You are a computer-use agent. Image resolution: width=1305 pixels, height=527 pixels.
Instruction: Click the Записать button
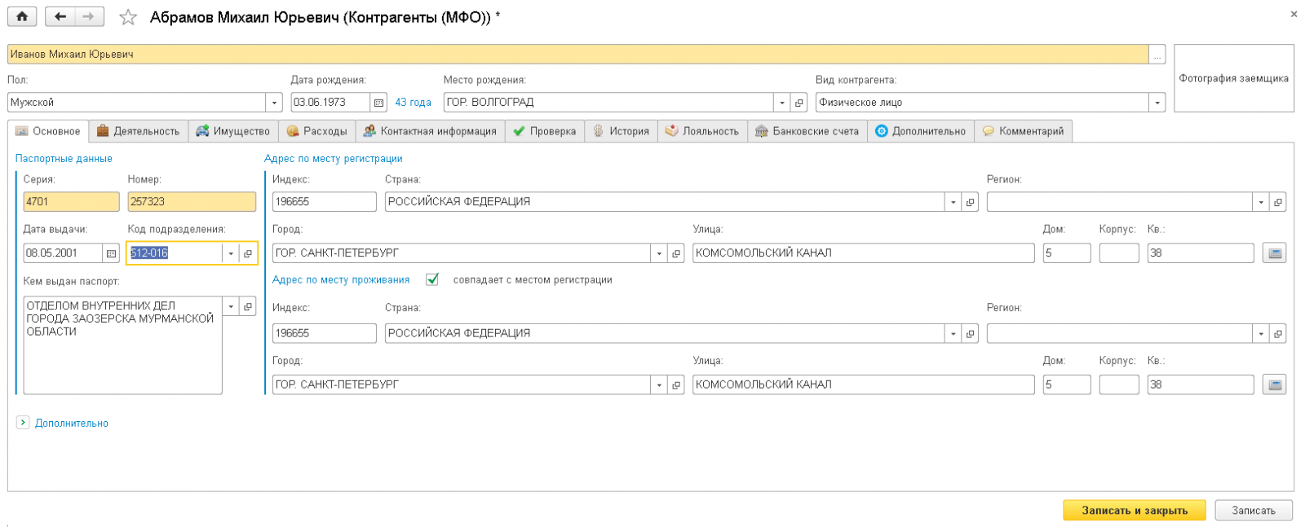[1254, 511]
